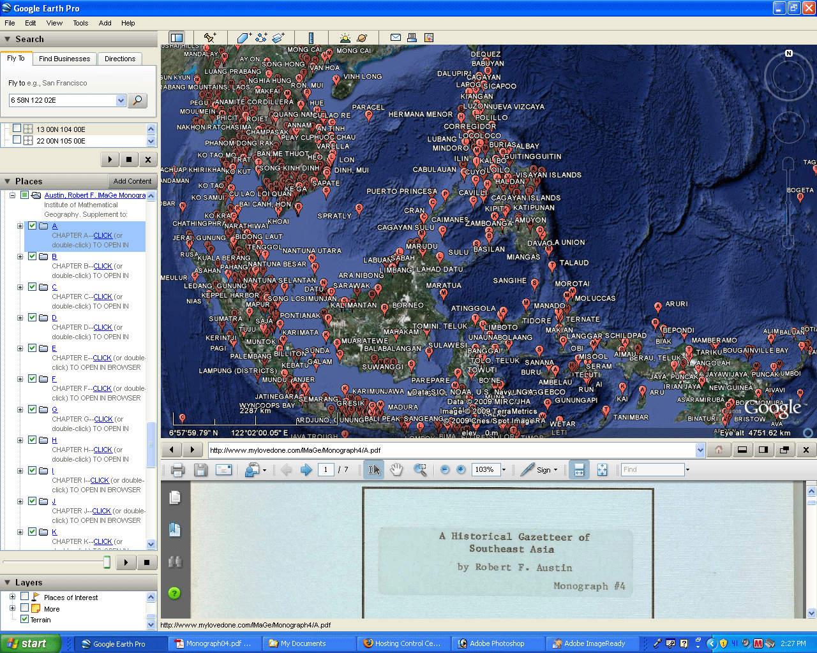Open Austin, Robert F. IMaGe Monograph link
This screenshot has height=653, width=817.
click(x=95, y=195)
